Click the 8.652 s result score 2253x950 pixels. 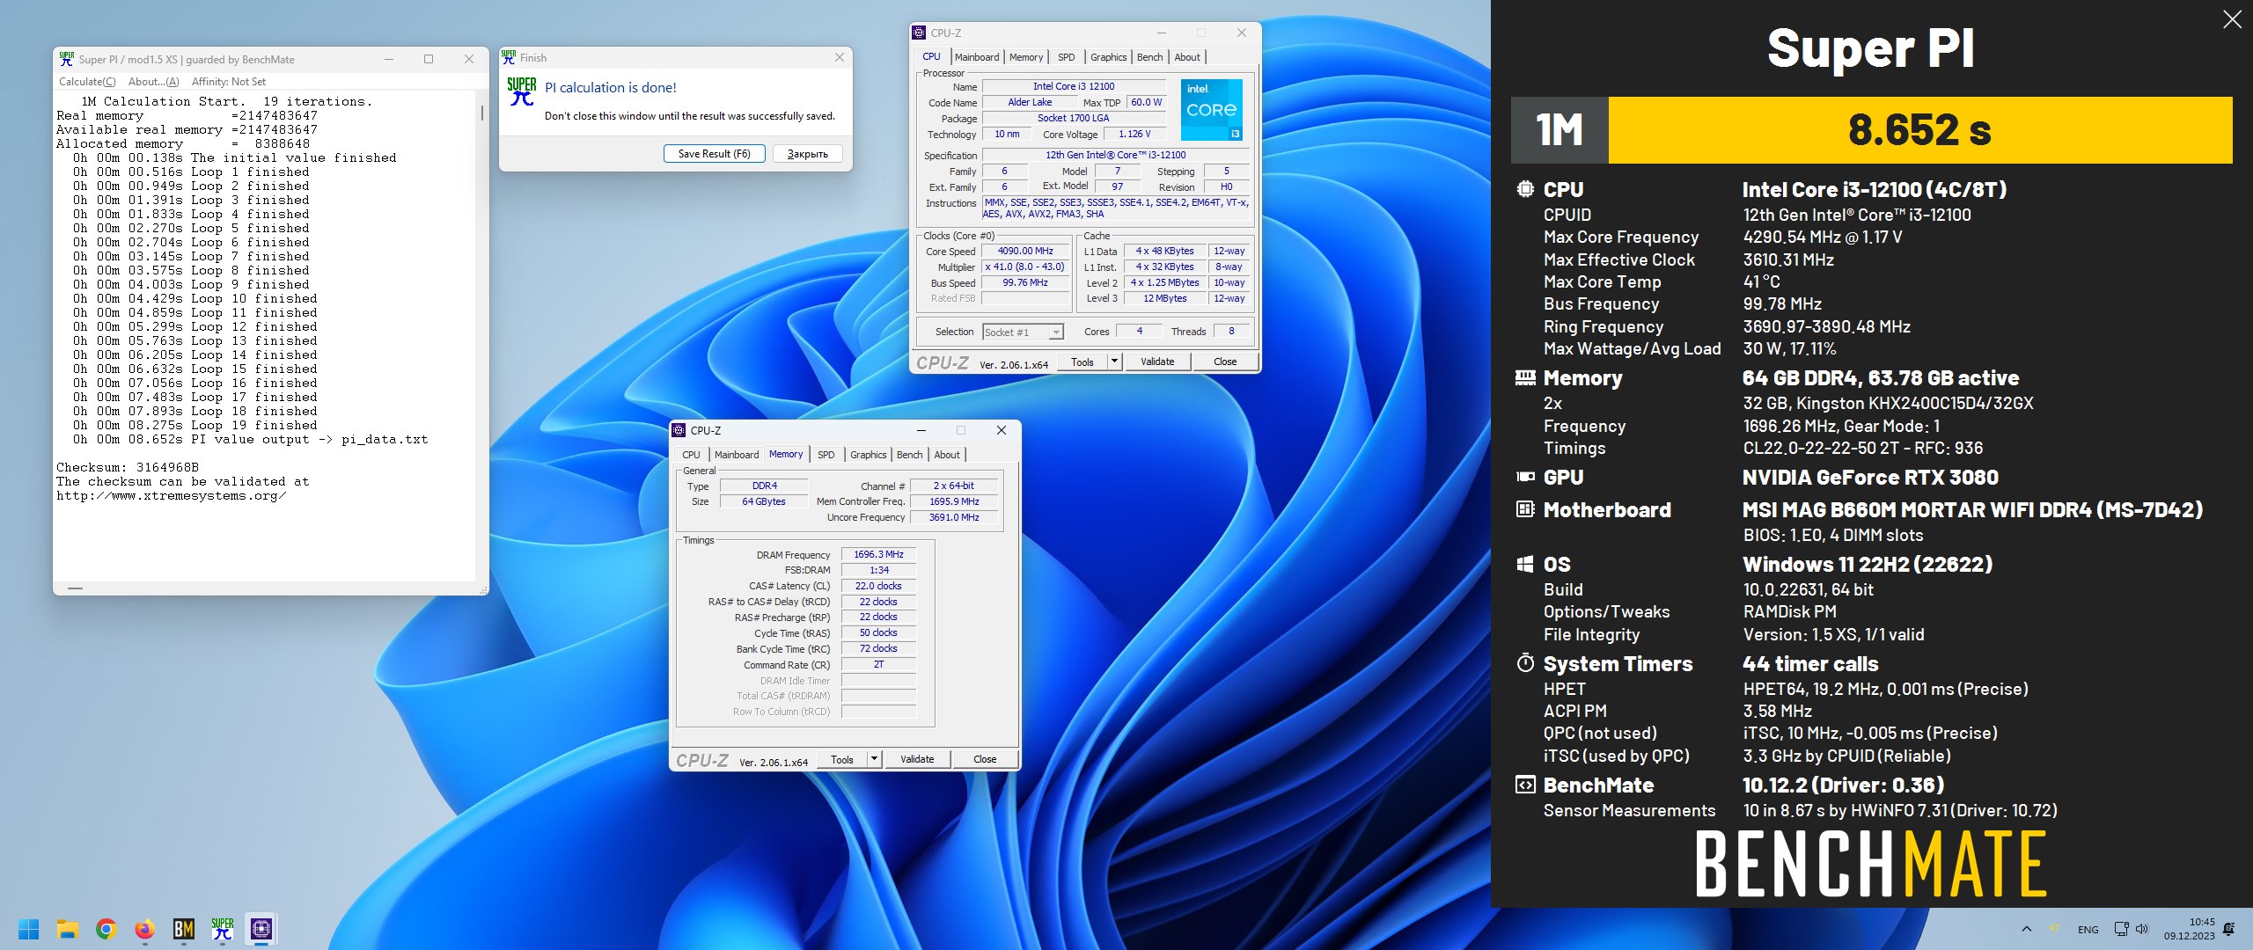(x=1919, y=130)
